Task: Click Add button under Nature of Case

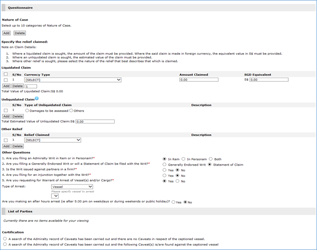Action: (6, 33)
